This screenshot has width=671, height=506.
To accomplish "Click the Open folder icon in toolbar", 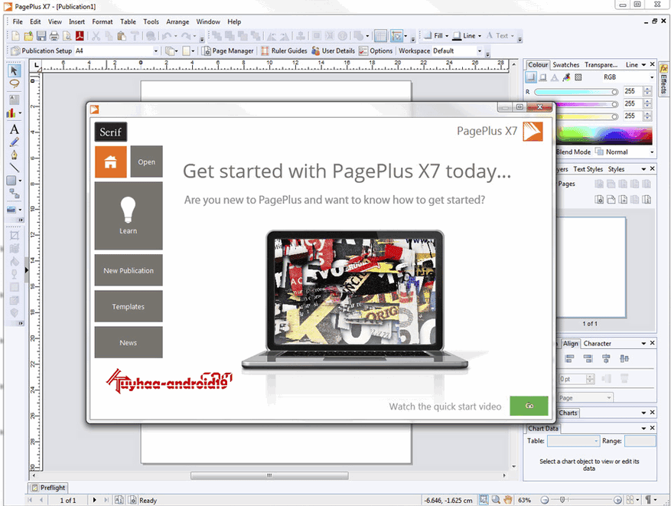I will pyautogui.click(x=28, y=36).
